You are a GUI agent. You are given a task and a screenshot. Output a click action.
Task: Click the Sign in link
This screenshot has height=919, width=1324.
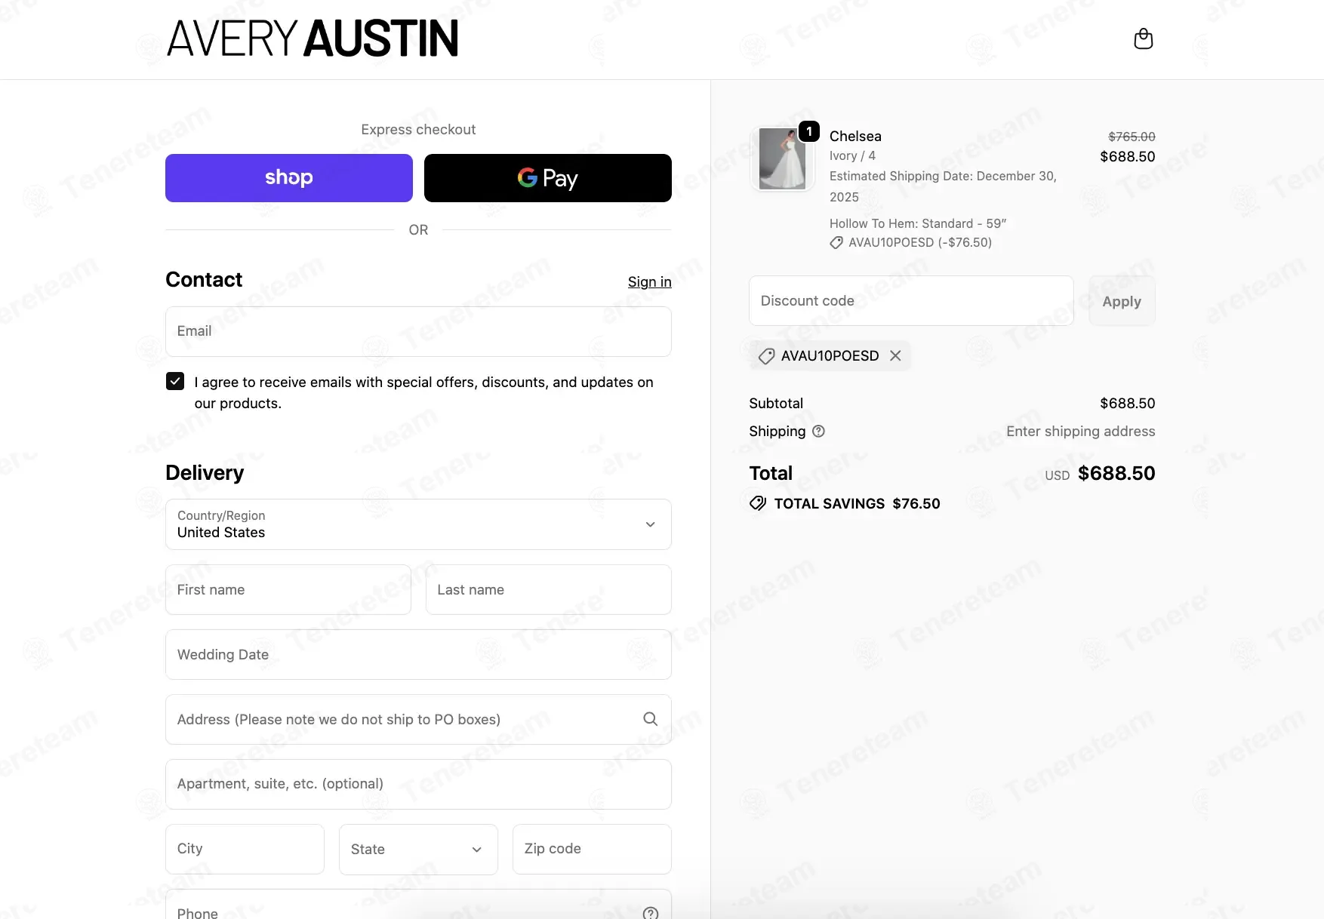point(649,281)
